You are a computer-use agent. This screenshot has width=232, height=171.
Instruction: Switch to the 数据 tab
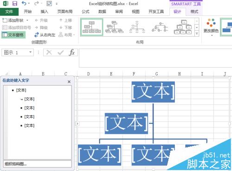[102, 12]
